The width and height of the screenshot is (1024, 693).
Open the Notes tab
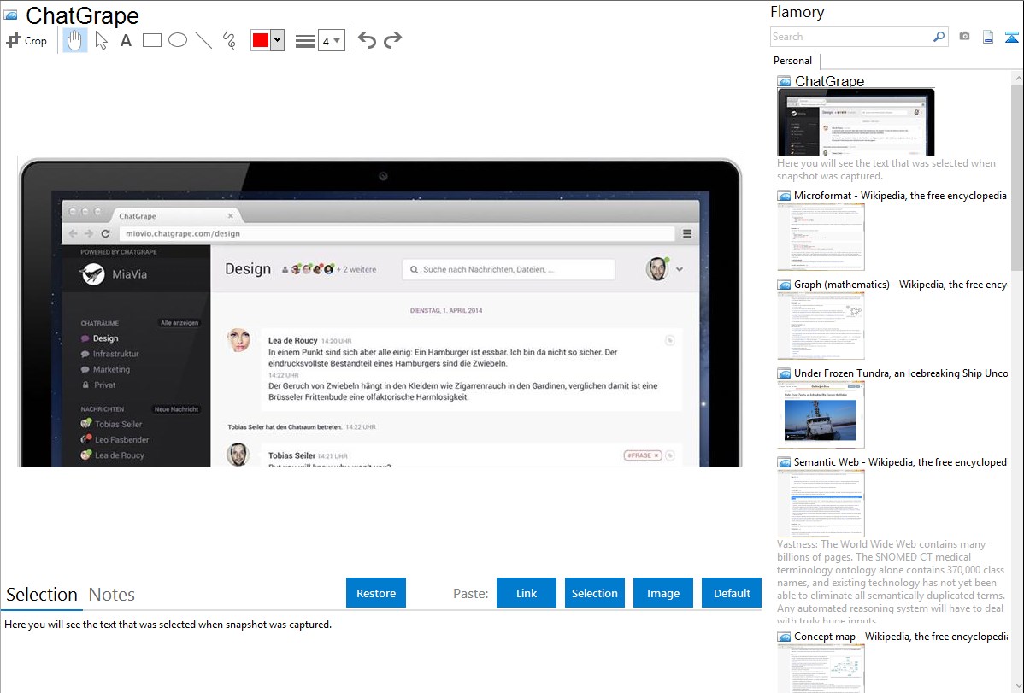pyautogui.click(x=112, y=595)
